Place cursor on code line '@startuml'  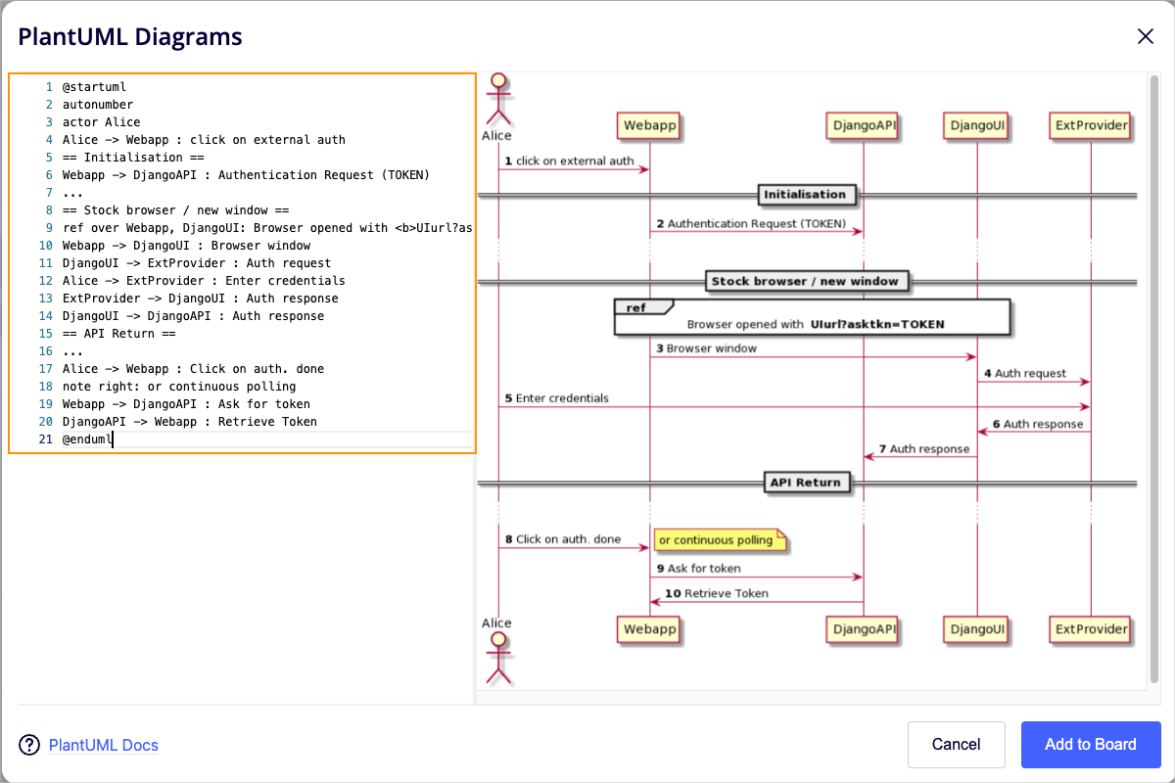94,87
